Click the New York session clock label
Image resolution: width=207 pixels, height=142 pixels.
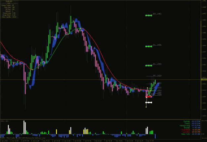click(x=185, y=134)
